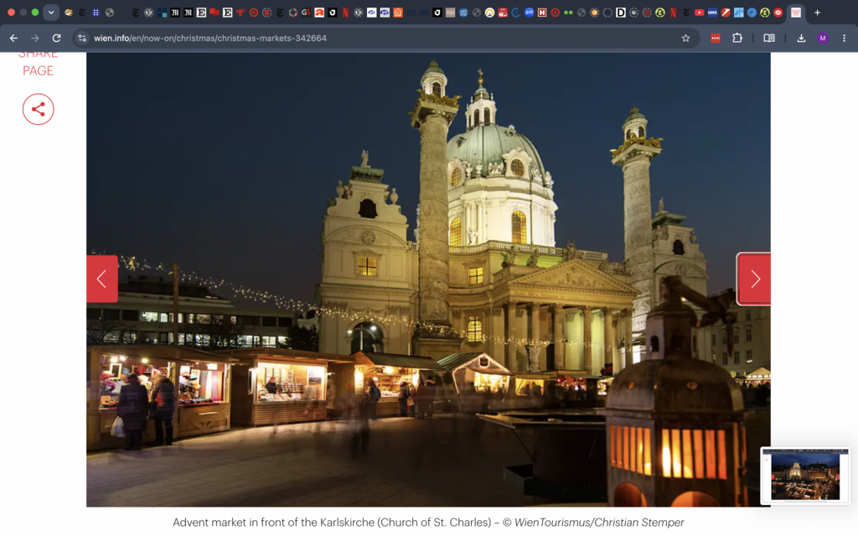Show previous gallery image

[x=101, y=279]
